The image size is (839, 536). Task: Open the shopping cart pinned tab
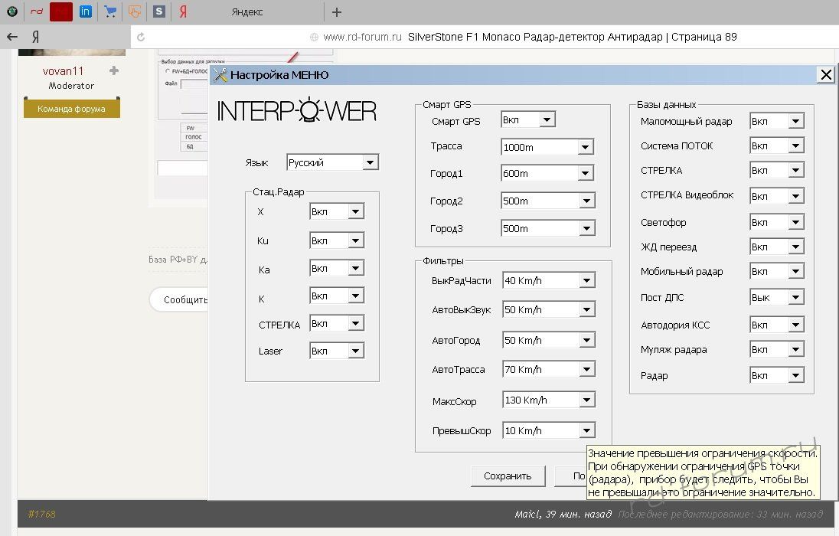[x=110, y=11]
